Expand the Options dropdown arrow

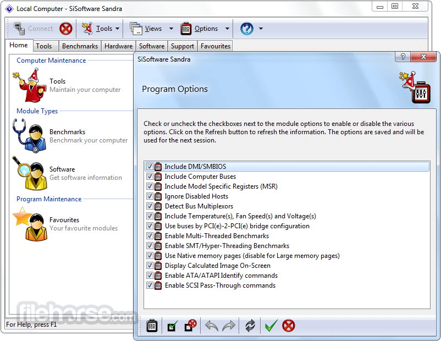pos(227,29)
